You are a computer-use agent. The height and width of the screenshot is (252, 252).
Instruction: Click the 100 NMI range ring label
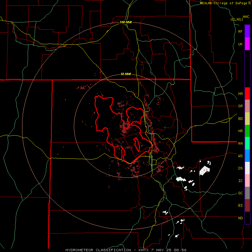pos(126,22)
